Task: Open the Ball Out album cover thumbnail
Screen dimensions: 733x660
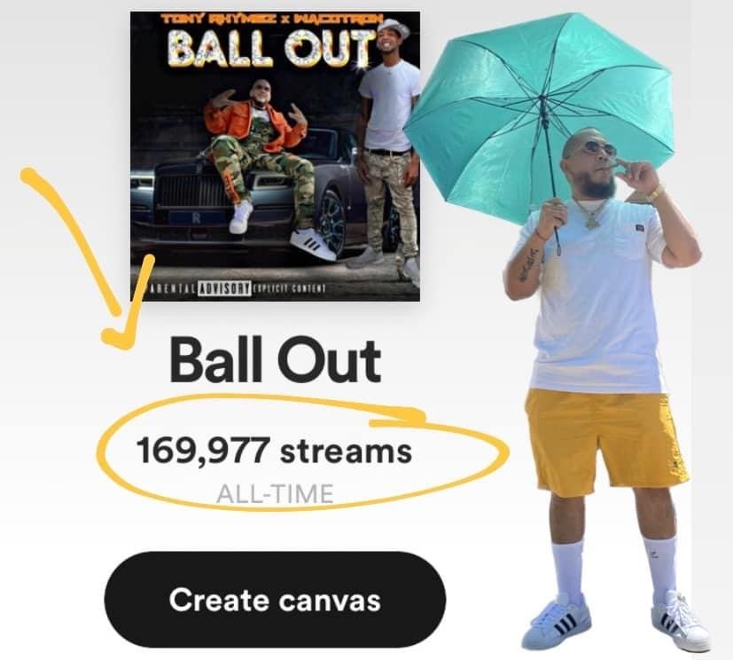Action: pyautogui.click(x=275, y=156)
